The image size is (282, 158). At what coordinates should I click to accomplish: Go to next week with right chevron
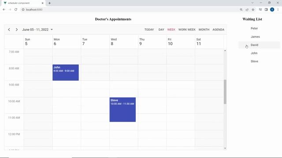click(x=17, y=29)
